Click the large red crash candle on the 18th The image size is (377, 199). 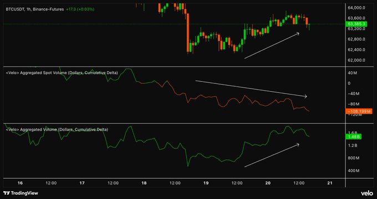point(188,33)
